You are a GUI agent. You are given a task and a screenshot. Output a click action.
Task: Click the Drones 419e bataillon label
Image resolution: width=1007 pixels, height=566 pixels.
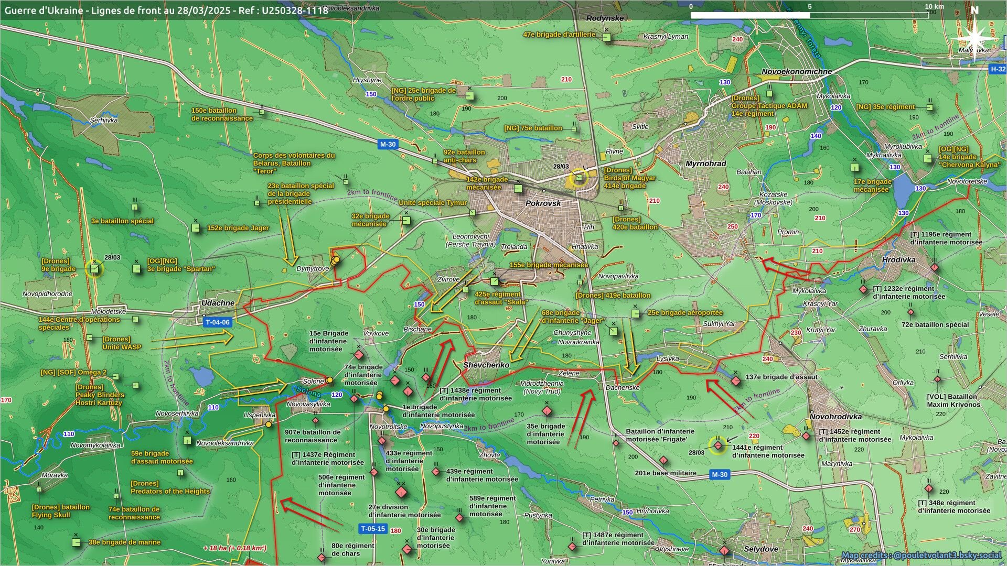coord(613,296)
